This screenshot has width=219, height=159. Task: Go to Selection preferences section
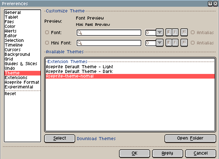coord(22,40)
